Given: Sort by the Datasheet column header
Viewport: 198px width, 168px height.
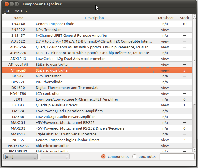Looking at the screenshot, I should click(x=165, y=18).
